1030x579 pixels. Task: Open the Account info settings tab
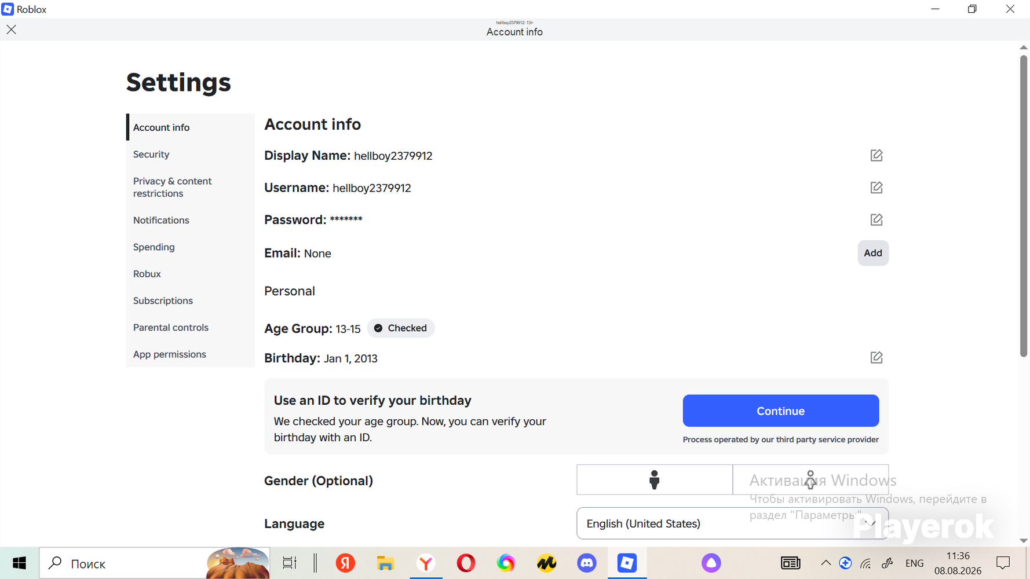[x=191, y=127]
